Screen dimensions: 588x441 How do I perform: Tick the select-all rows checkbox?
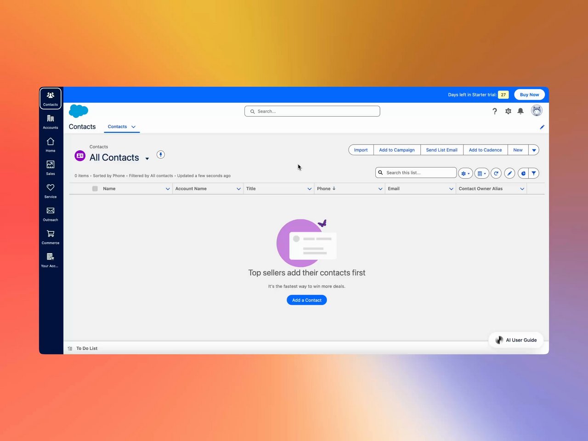(95, 189)
